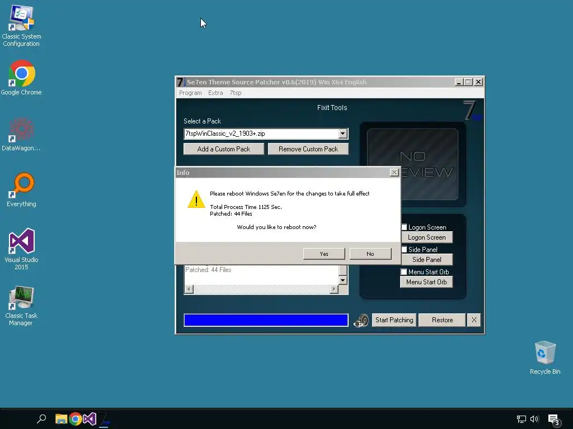Click the Side Panel button
Screen dimensions: 573x429
pos(427,260)
